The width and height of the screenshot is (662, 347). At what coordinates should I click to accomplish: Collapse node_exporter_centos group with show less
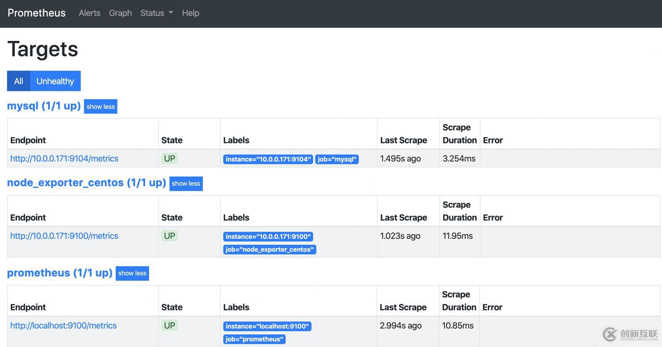tap(186, 183)
